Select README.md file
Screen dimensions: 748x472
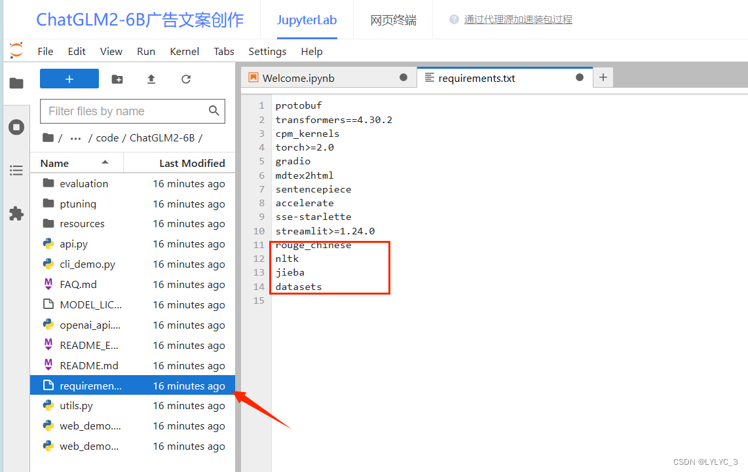click(x=132, y=366)
